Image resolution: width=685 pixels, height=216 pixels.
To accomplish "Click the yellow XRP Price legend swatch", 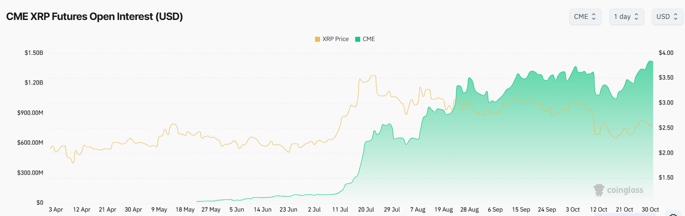I will (318, 39).
